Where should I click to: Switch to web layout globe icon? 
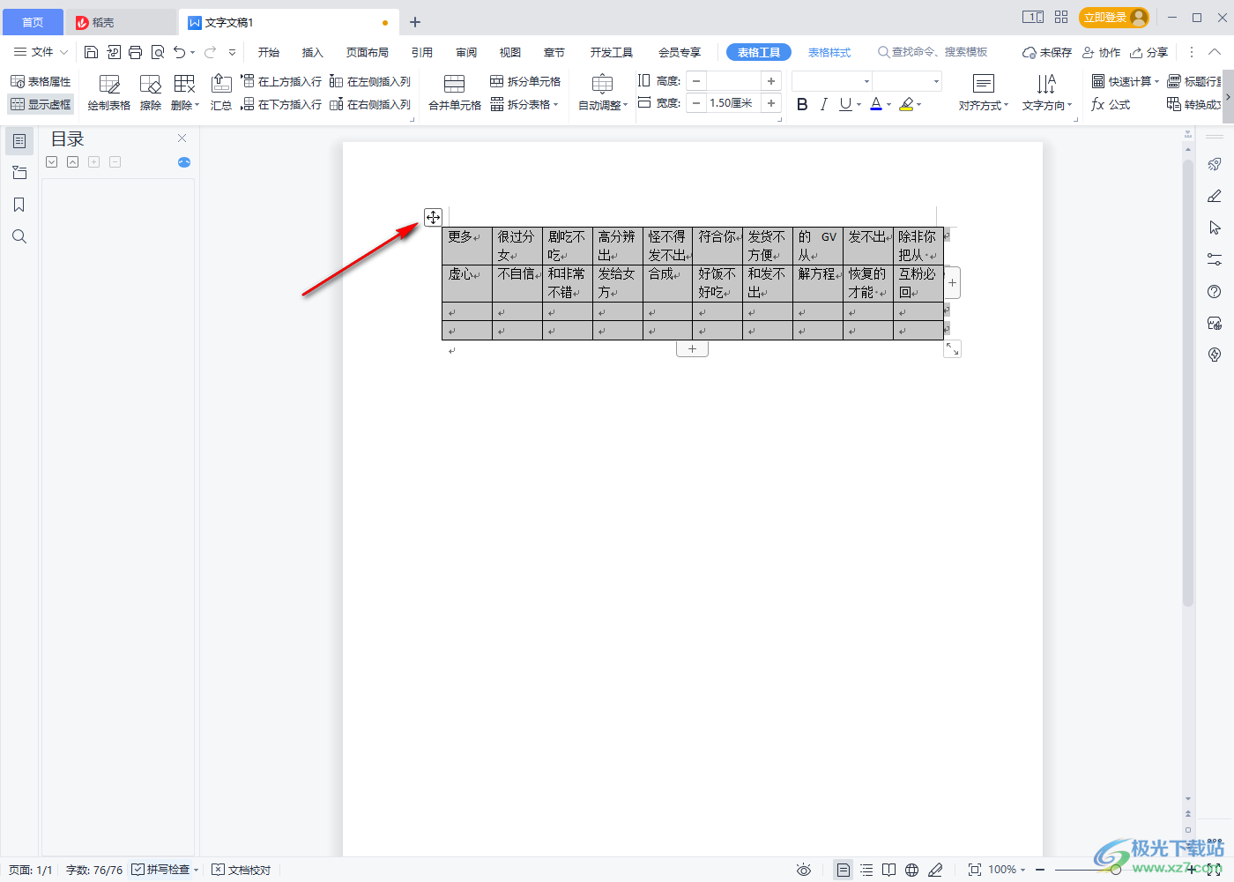[912, 870]
